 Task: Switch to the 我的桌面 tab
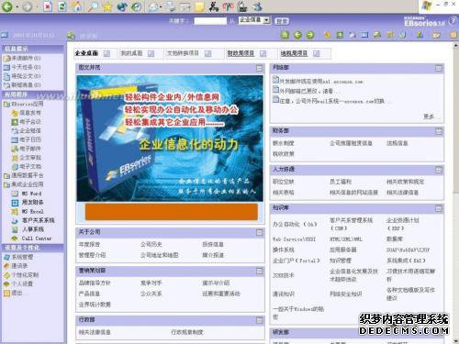pyautogui.click(x=131, y=53)
